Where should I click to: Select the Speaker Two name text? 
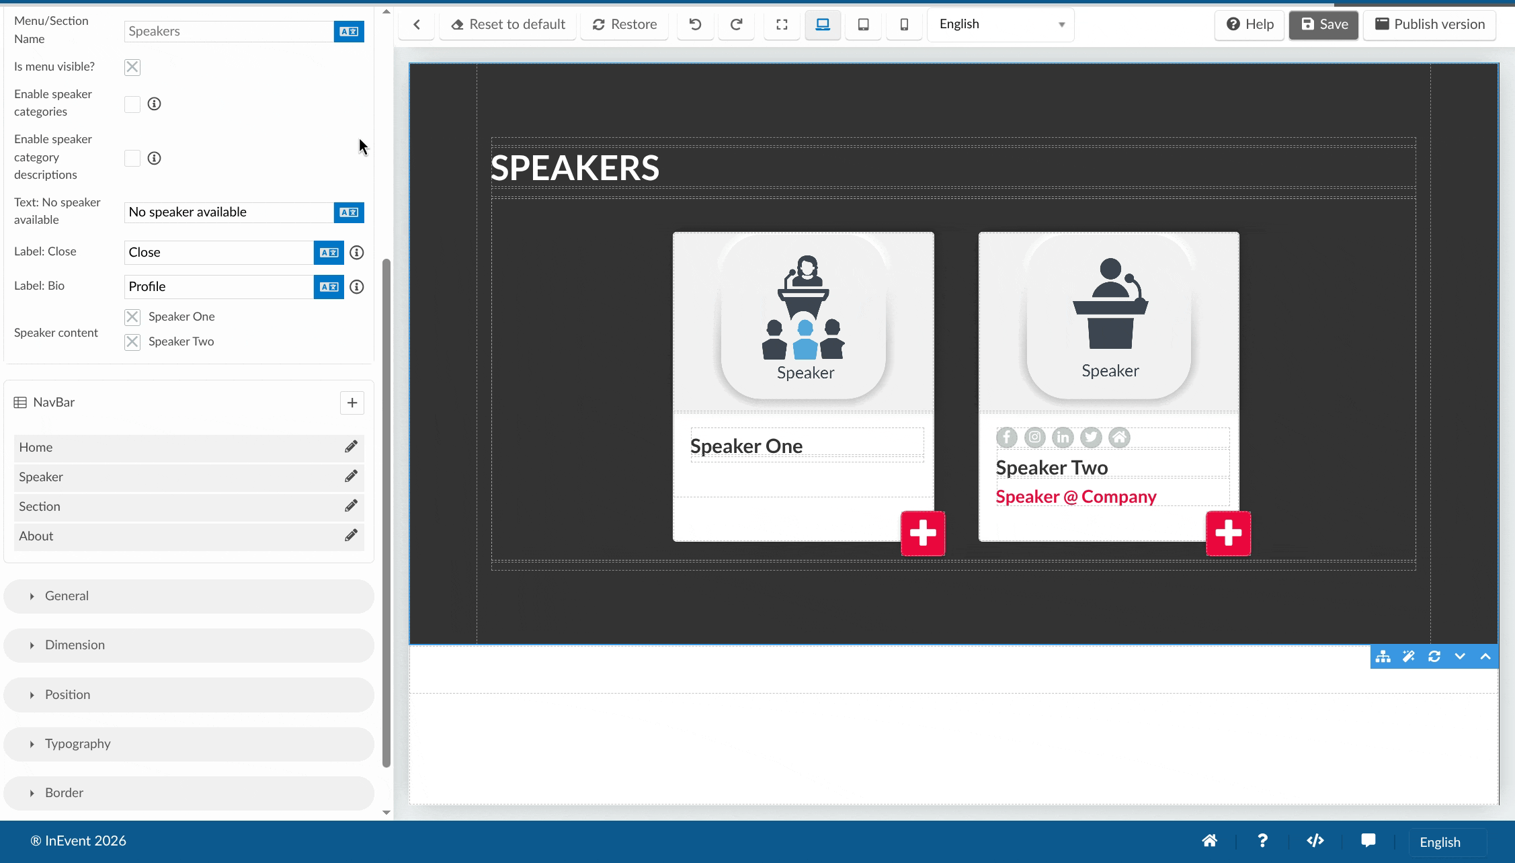pos(1052,468)
